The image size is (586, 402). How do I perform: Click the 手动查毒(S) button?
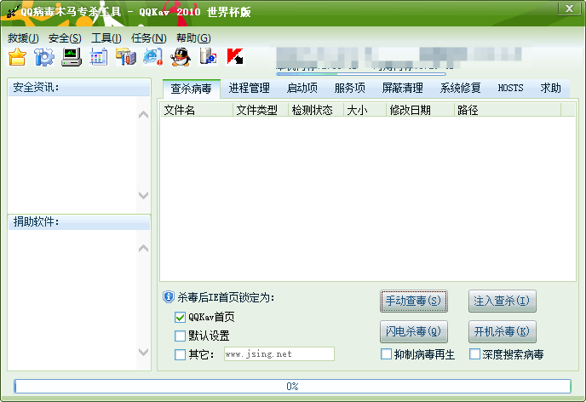pyautogui.click(x=414, y=301)
